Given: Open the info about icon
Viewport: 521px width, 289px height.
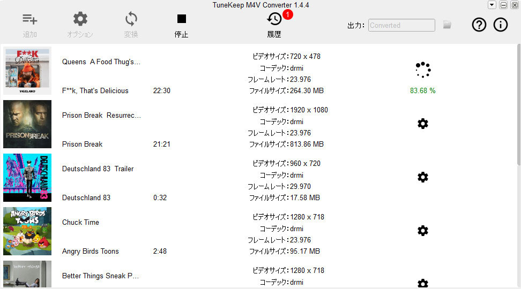Looking at the screenshot, I should click(501, 25).
